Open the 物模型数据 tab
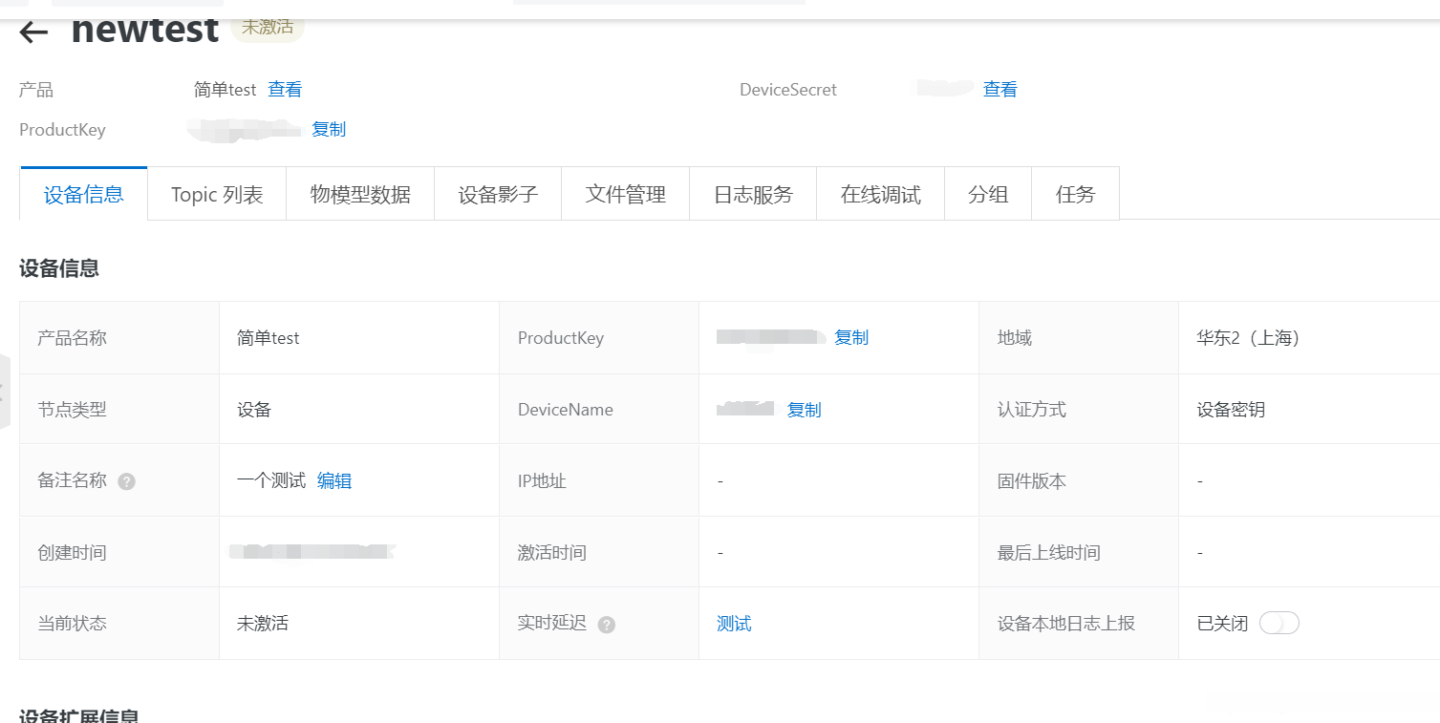This screenshot has height=723, width=1440. pyautogui.click(x=360, y=195)
